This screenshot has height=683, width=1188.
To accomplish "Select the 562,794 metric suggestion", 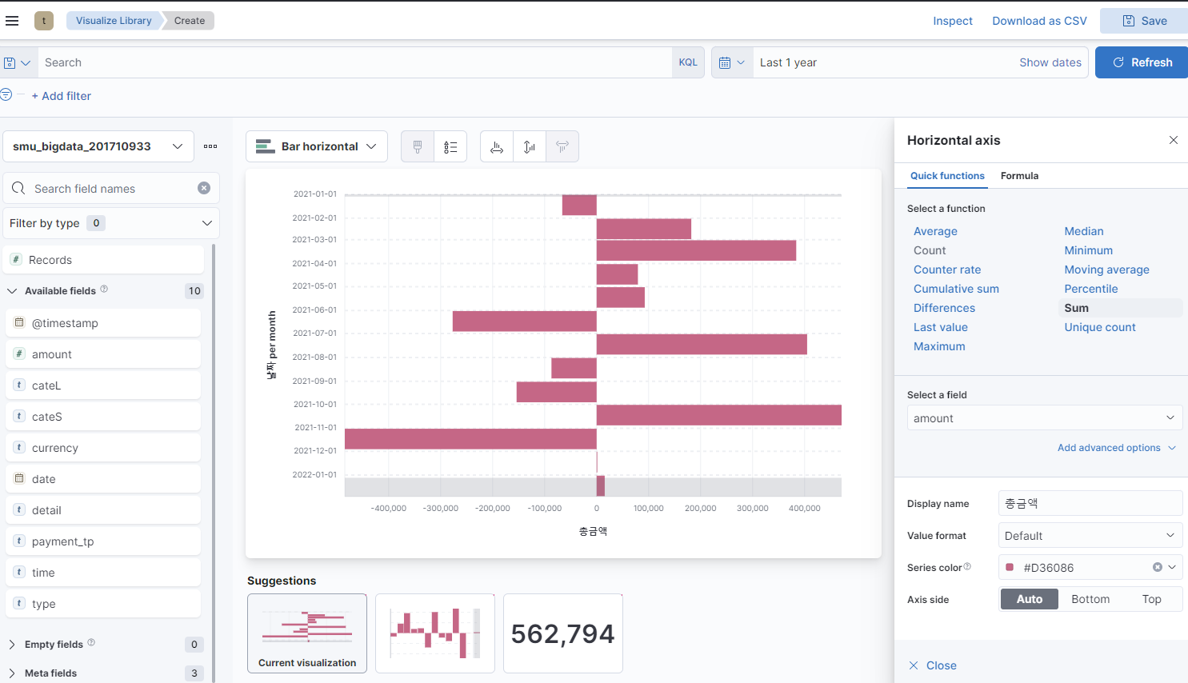I will (563, 633).
